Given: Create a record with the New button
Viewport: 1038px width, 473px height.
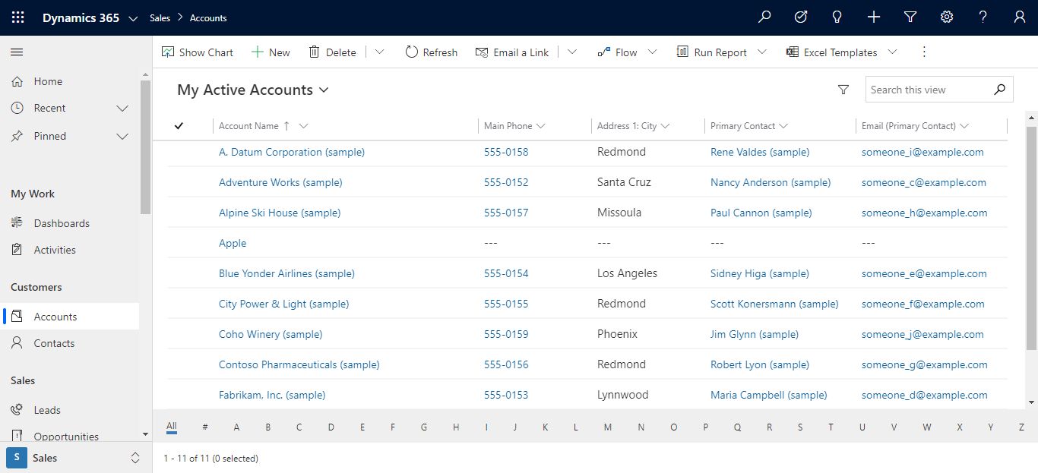Looking at the screenshot, I should pyautogui.click(x=271, y=52).
